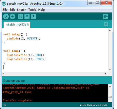Click console scrollbar down arrow

pyautogui.click(x=110, y=100)
